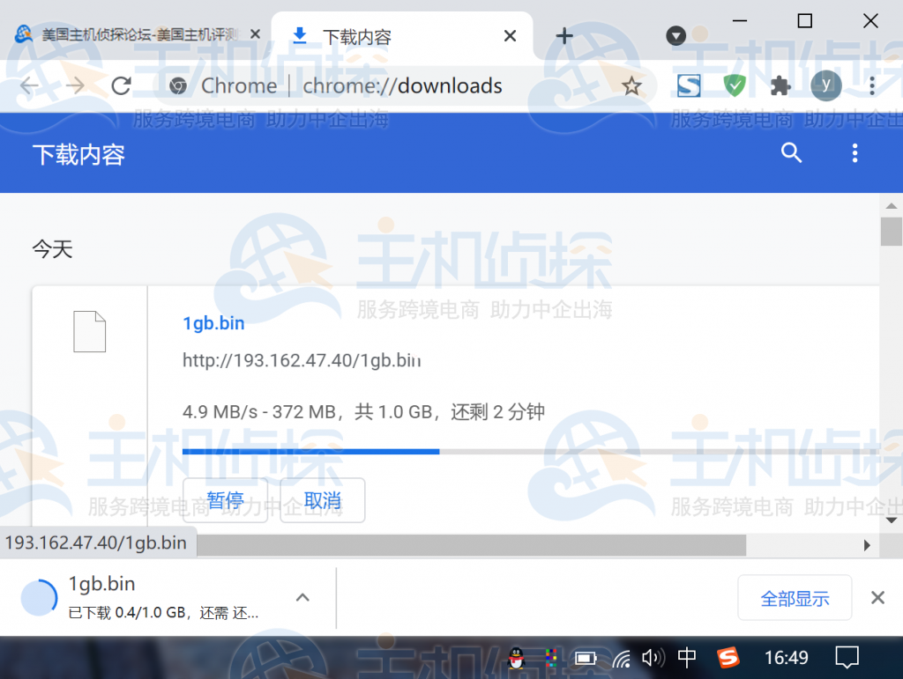Open QQ penguin tray icon
Image resolution: width=903 pixels, height=679 pixels.
516,658
